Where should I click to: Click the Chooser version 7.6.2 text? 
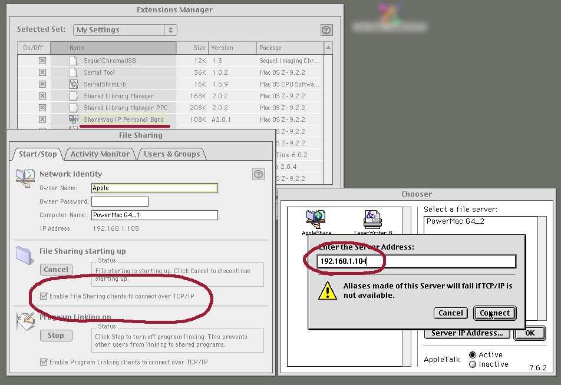[538, 368]
